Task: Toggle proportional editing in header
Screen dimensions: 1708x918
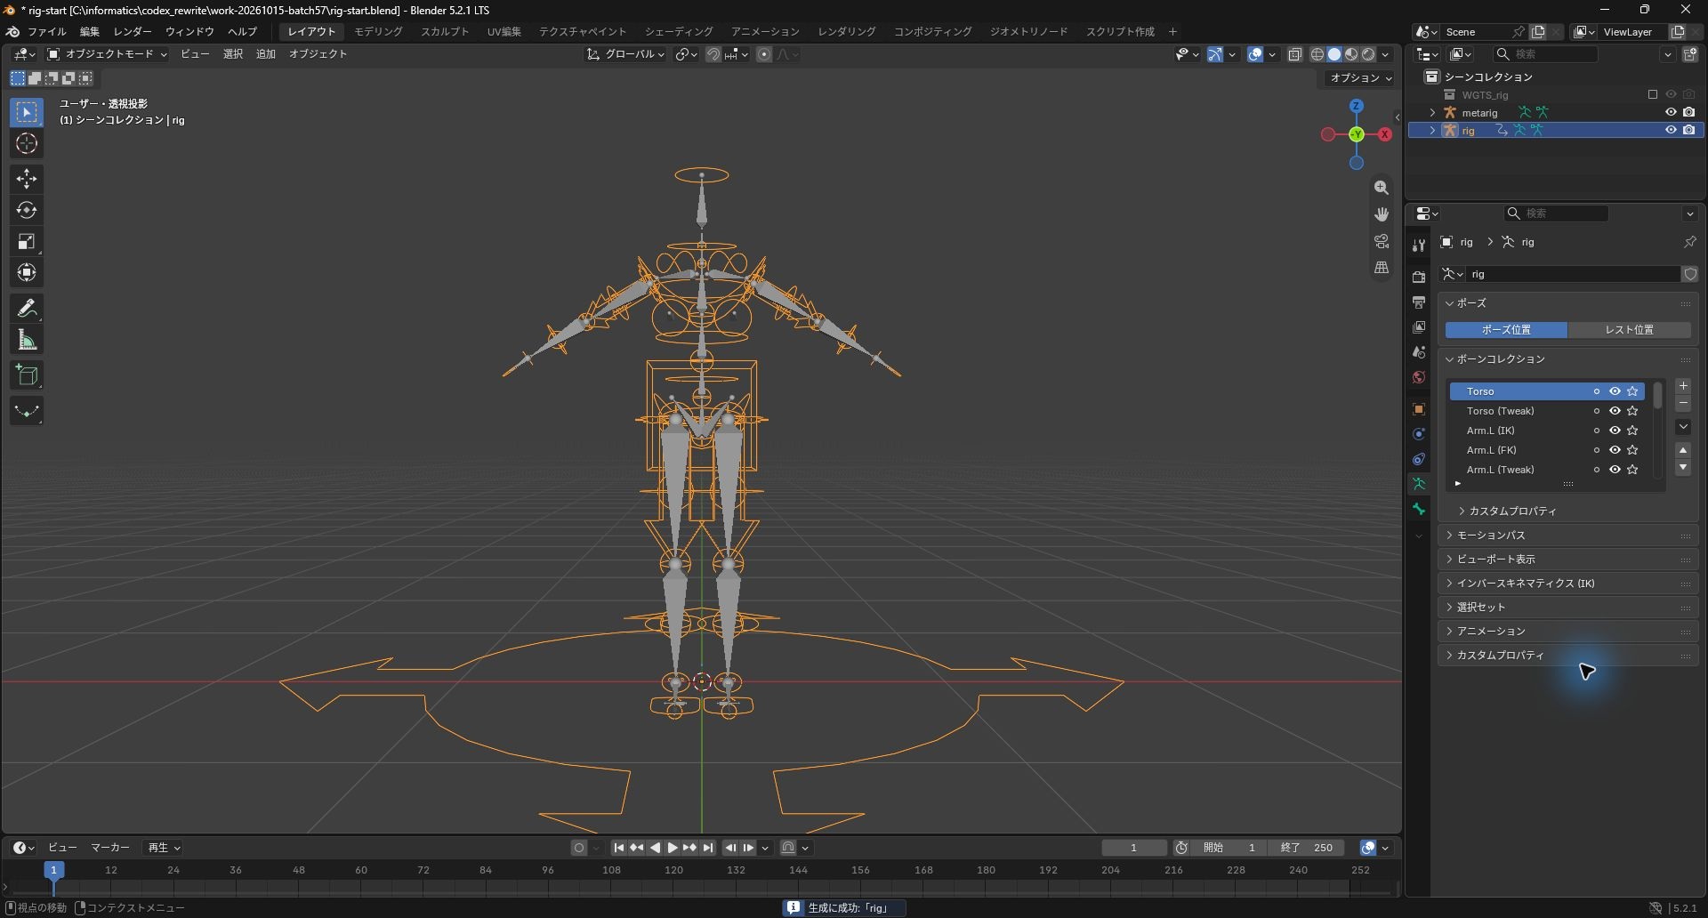Action: point(764,54)
